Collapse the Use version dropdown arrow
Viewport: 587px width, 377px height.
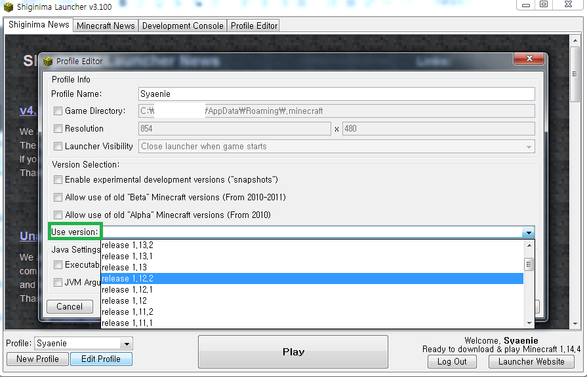[x=528, y=232]
